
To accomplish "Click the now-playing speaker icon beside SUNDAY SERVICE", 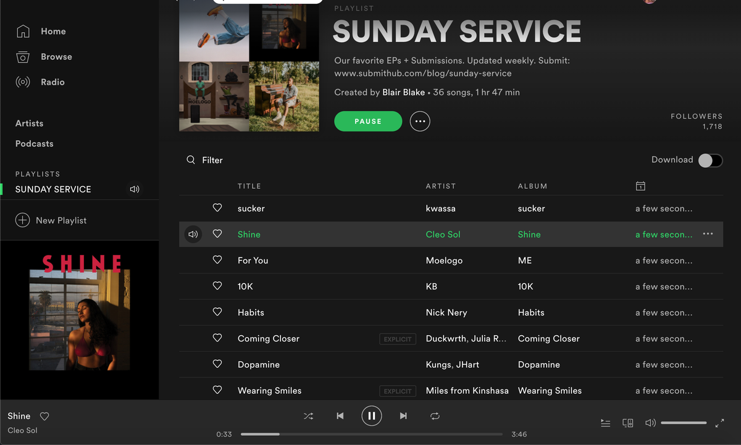I will 135,189.
